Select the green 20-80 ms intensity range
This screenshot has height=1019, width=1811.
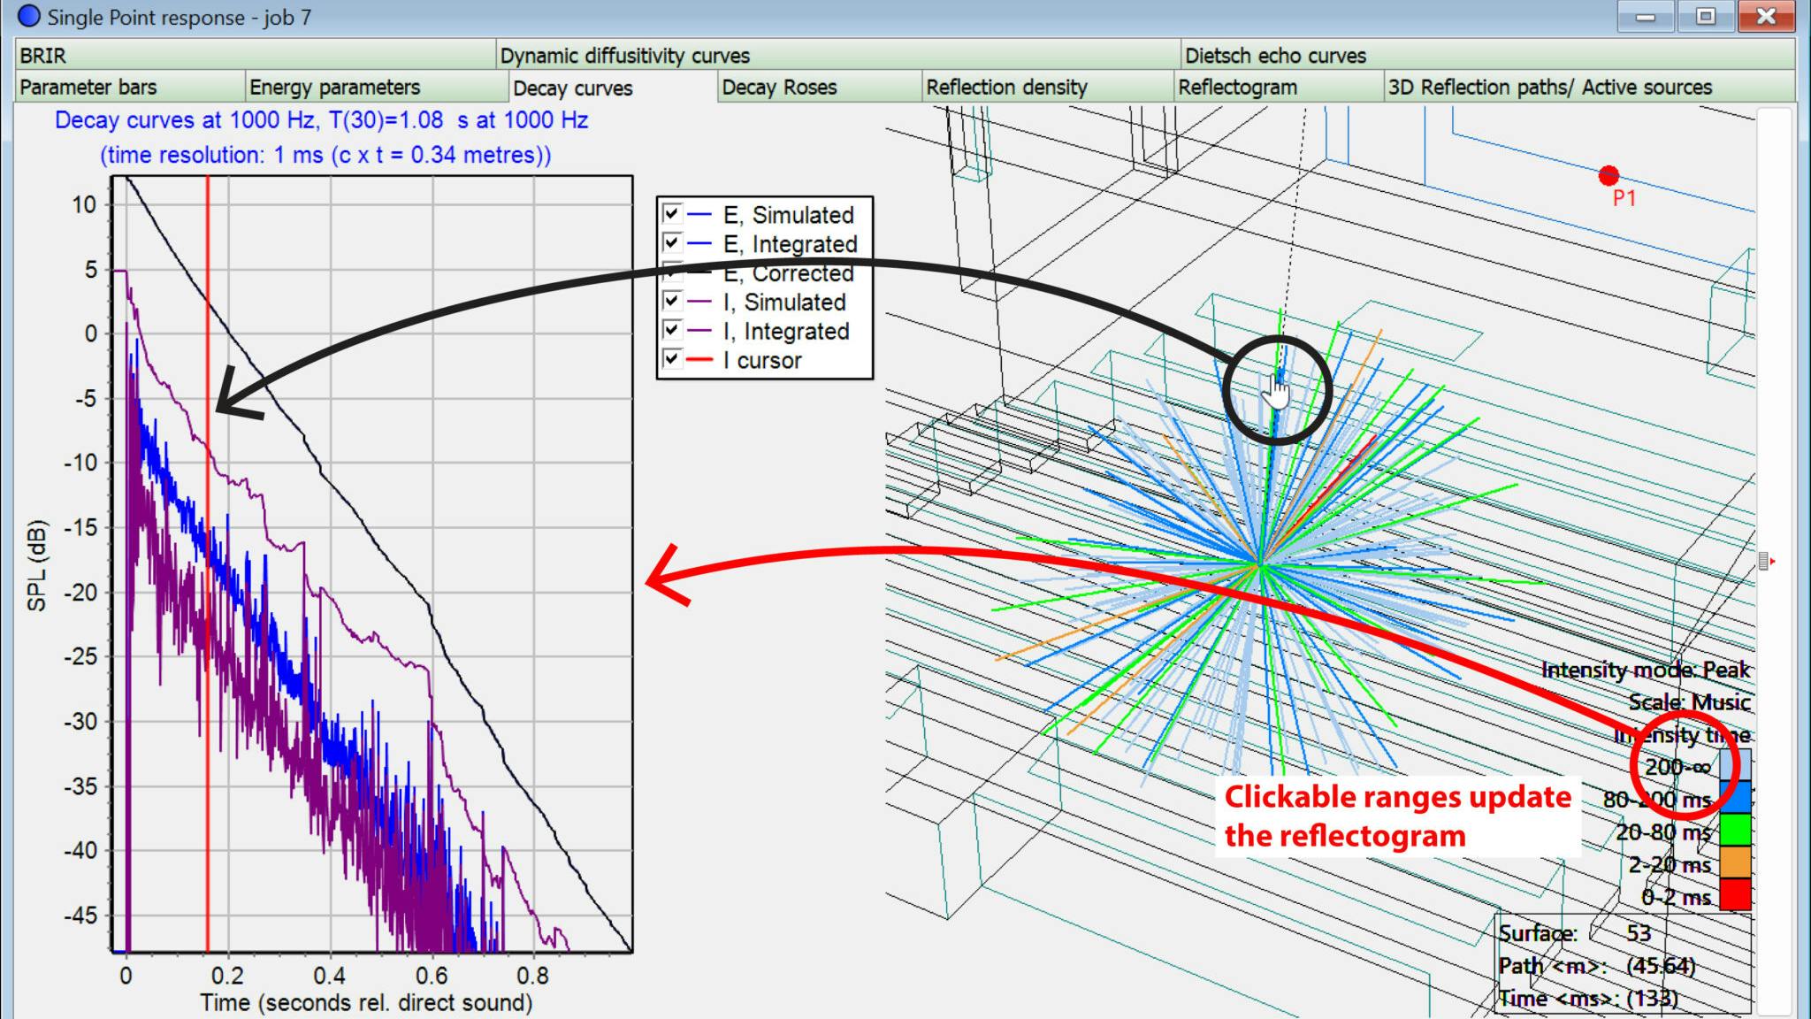(x=1736, y=829)
